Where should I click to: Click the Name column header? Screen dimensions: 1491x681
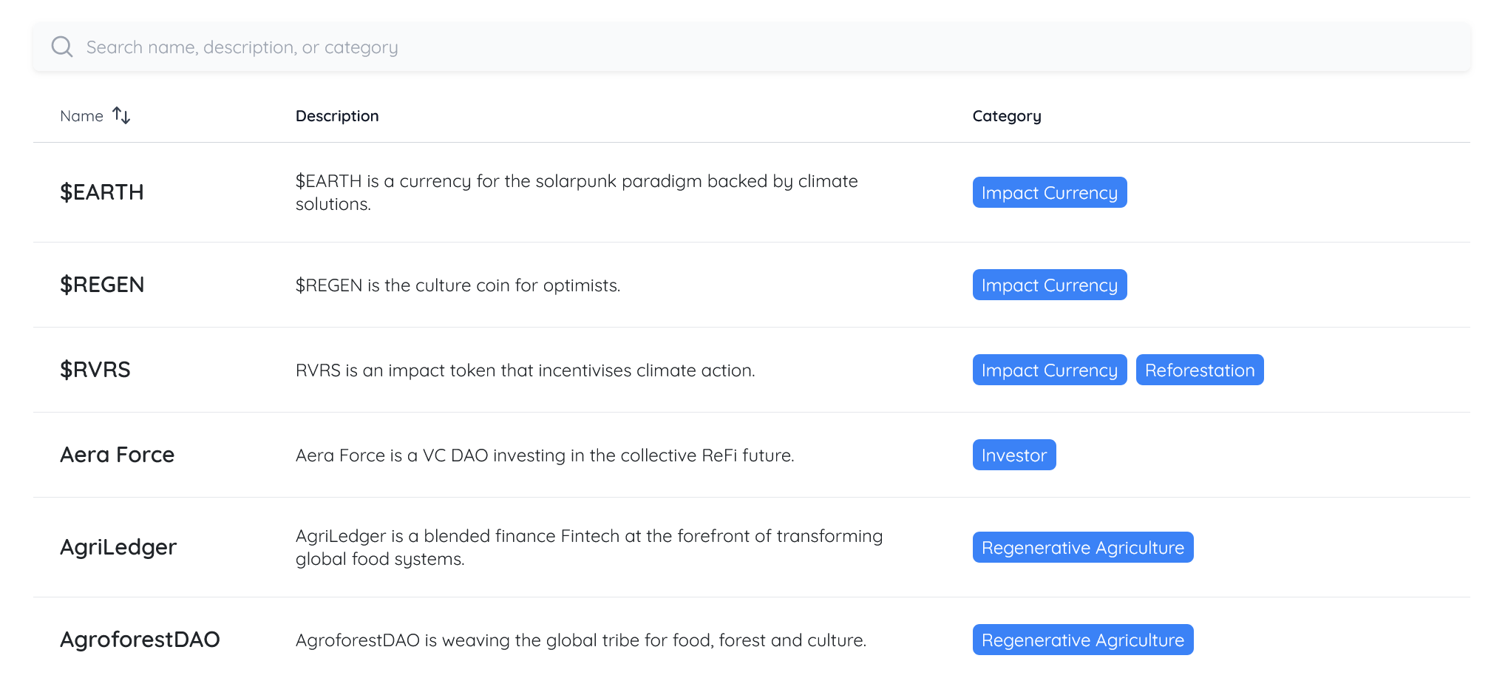tap(81, 116)
